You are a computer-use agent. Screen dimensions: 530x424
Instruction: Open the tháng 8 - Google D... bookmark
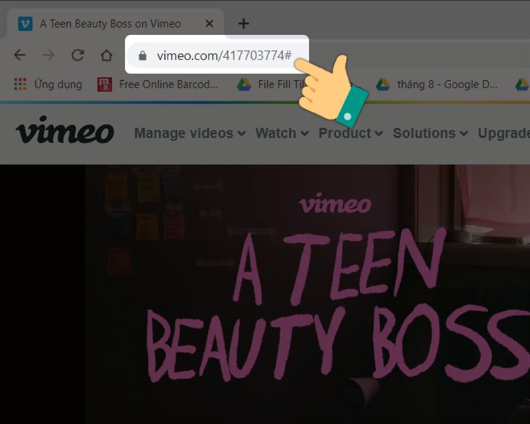point(437,84)
